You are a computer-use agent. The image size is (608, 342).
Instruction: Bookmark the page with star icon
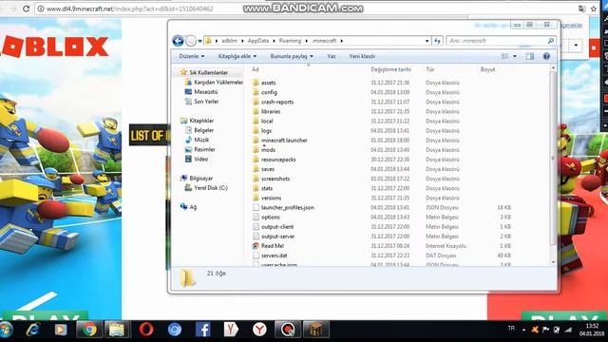tap(594, 9)
